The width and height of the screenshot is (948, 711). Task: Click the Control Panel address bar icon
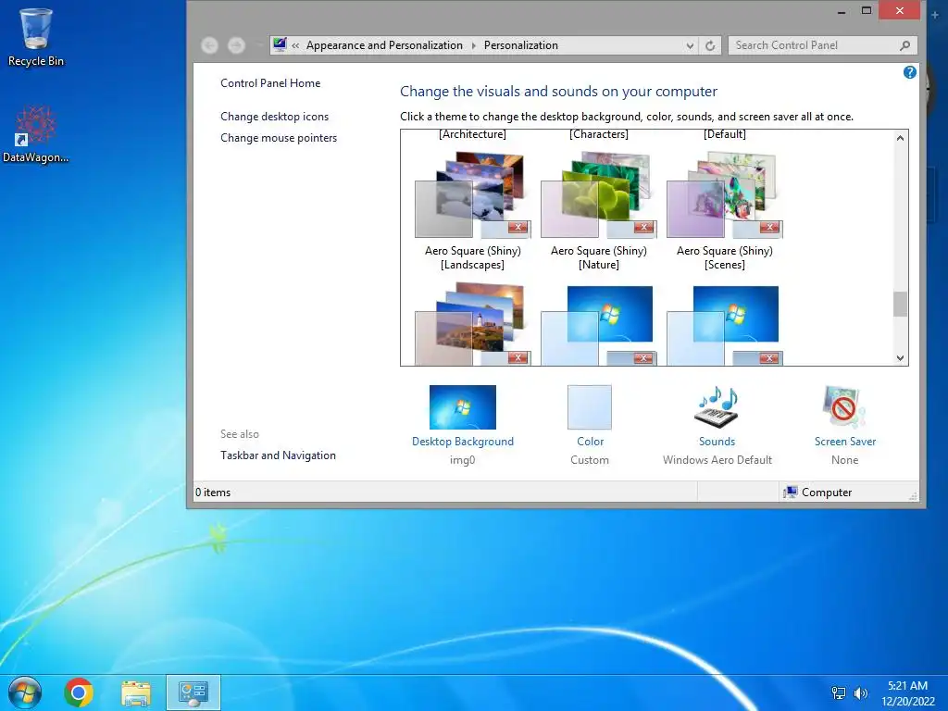(x=280, y=44)
